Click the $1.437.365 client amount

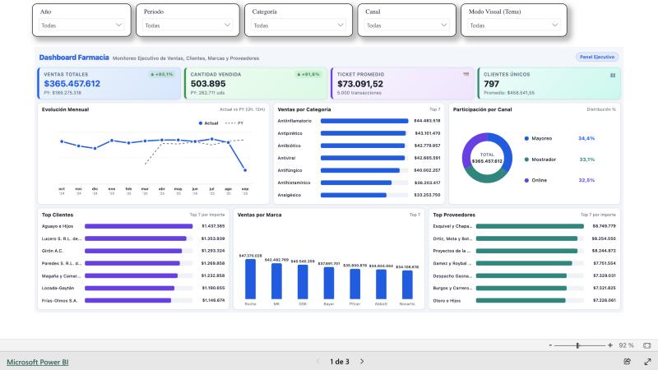pos(213,226)
